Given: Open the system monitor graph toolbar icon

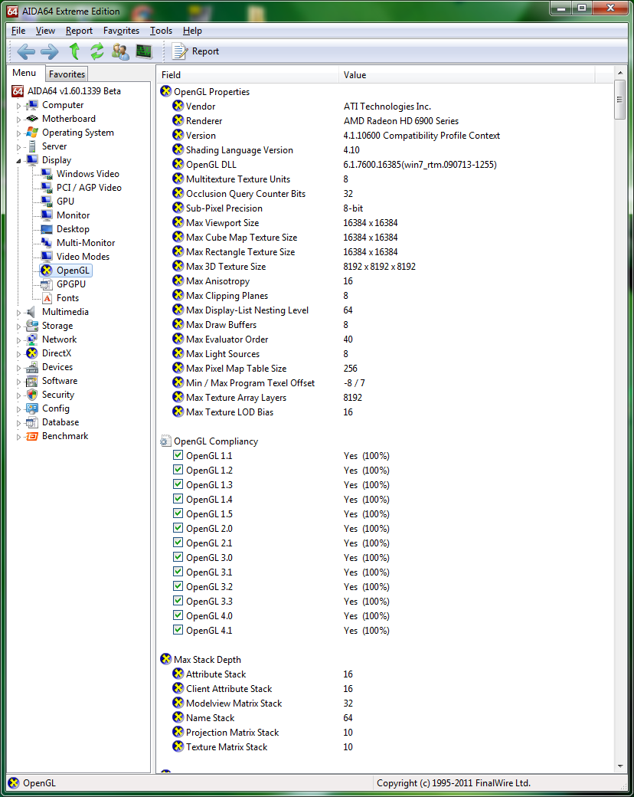Looking at the screenshot, I should tap(144, 51).
